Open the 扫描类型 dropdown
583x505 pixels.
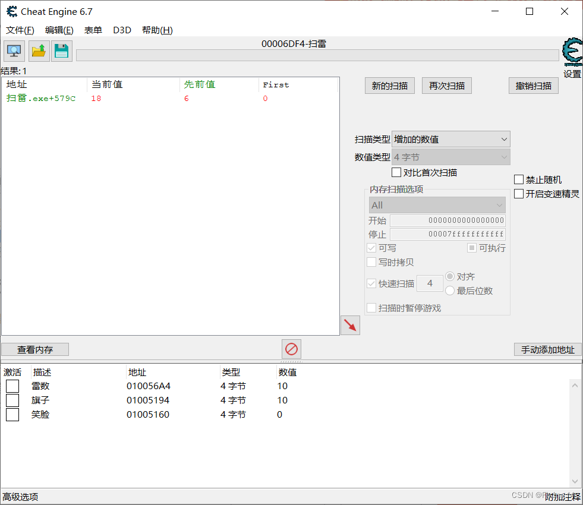(450, 138)
